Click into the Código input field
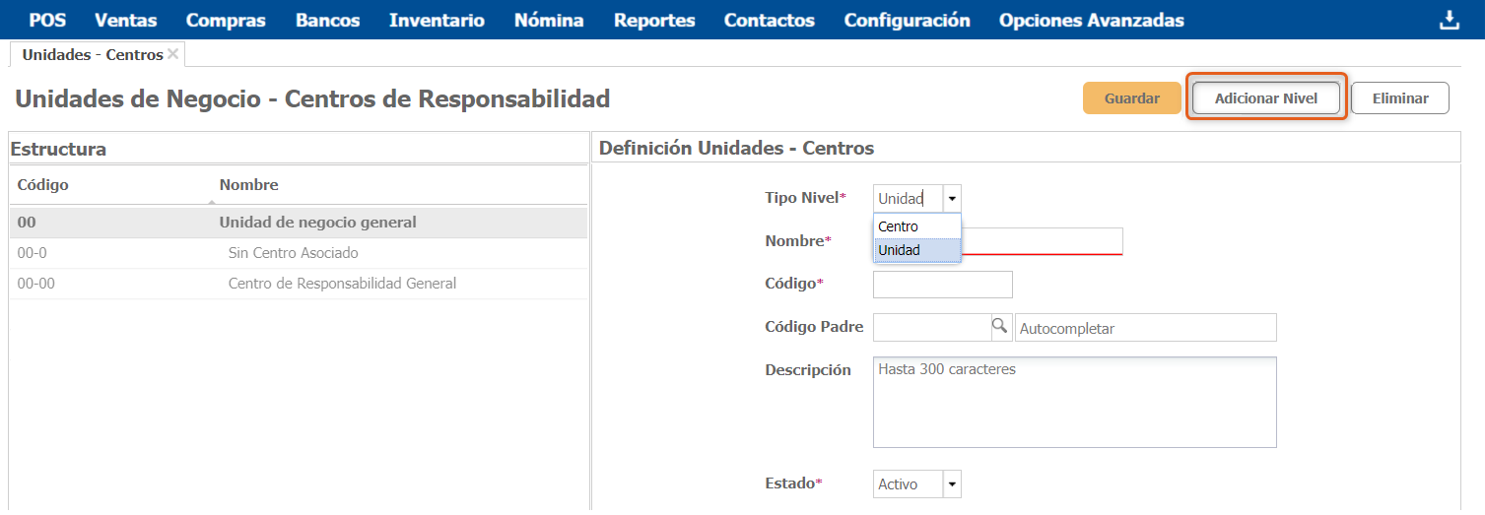Image resolution: width=1485 pixels, height=515 pixels. point(943,285)
